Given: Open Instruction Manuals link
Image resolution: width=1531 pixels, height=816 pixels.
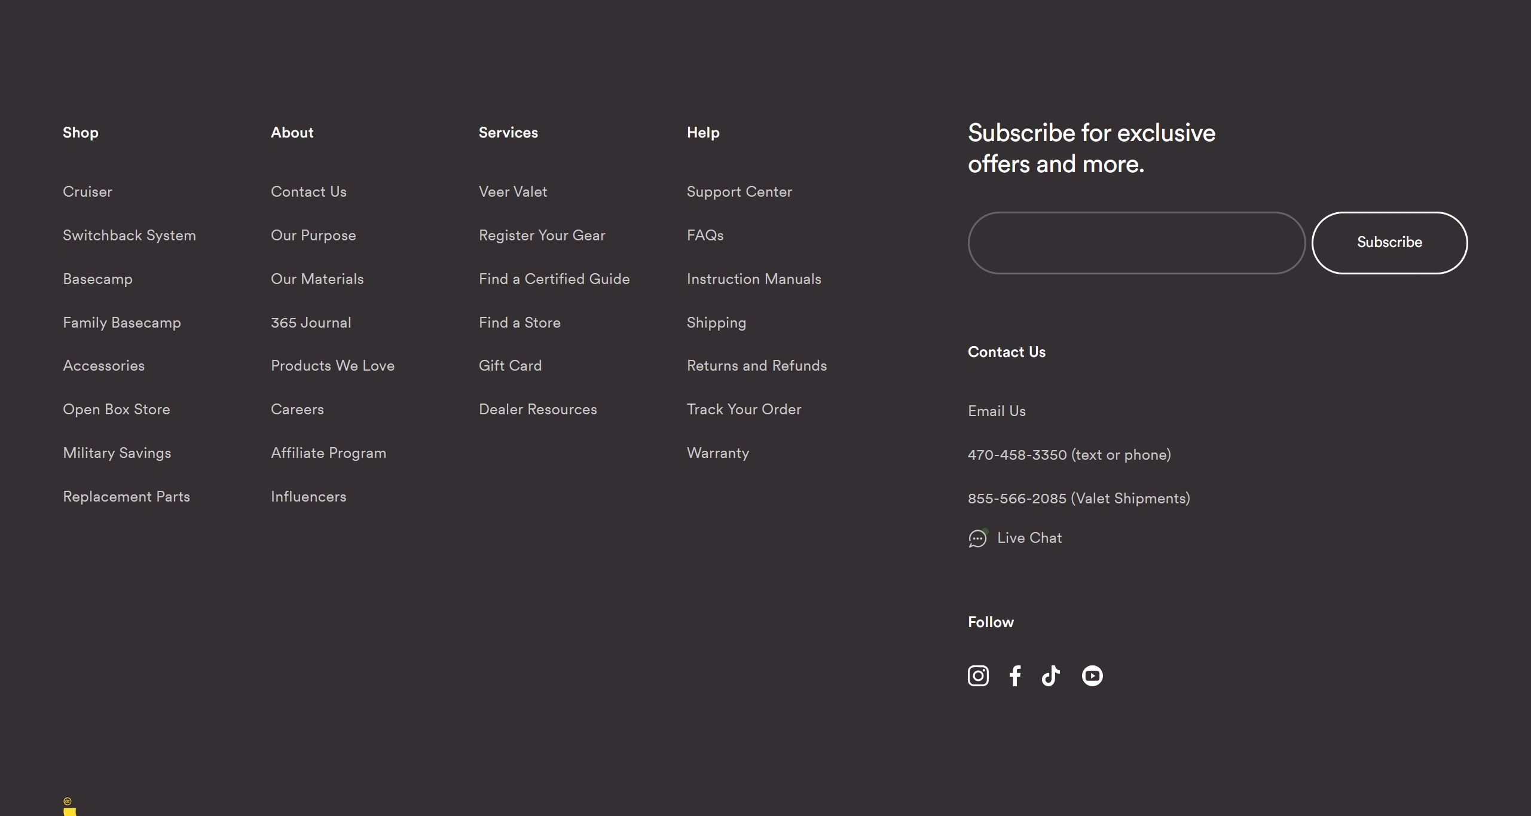Looking at the screenshot, I should pos(754,279).
